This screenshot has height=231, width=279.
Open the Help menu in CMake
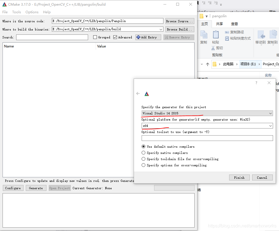pyautogui.click(x=47, y=12)
